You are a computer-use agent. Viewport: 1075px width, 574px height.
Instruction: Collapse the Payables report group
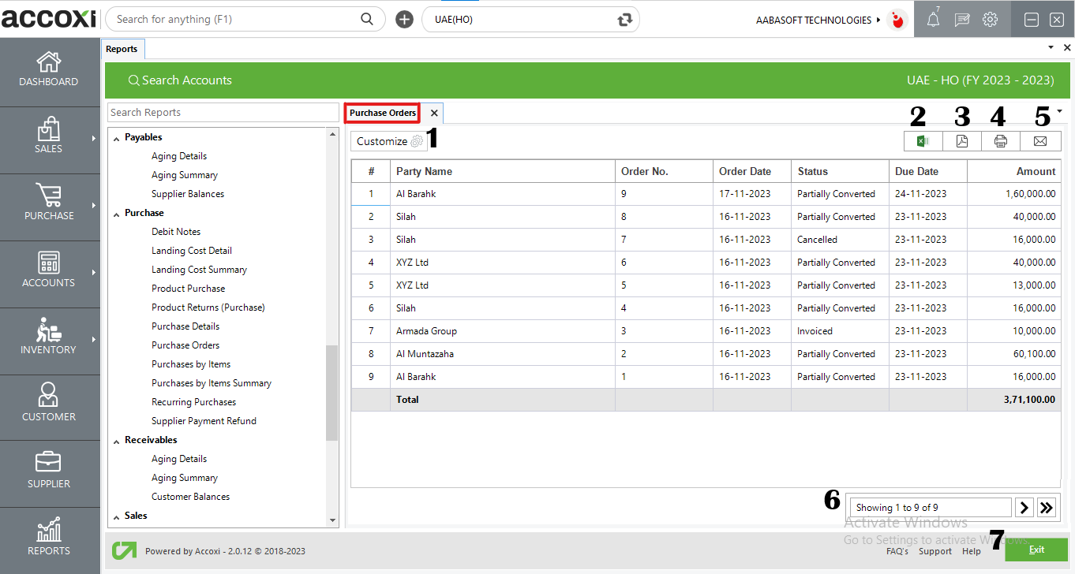point(116,137)
